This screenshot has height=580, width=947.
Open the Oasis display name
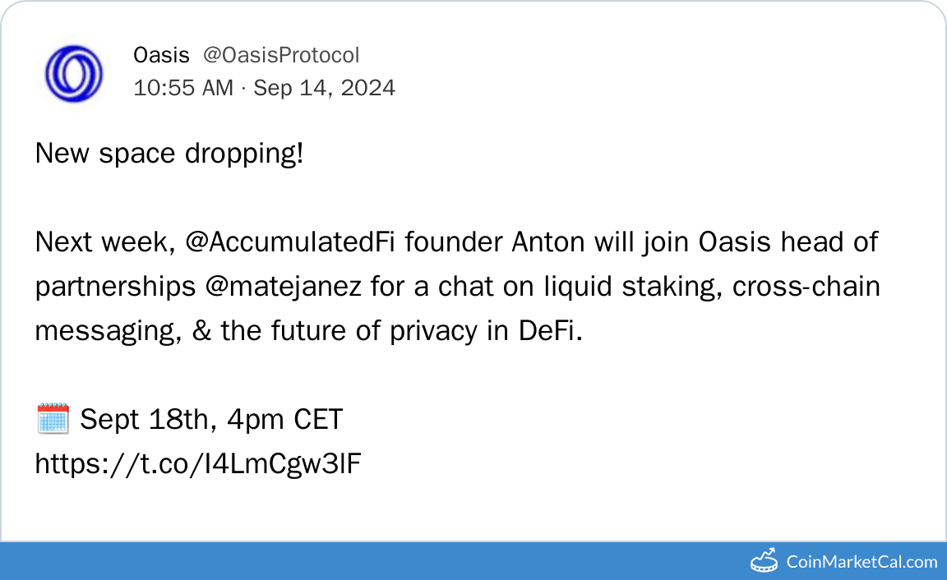coord(161,55)
